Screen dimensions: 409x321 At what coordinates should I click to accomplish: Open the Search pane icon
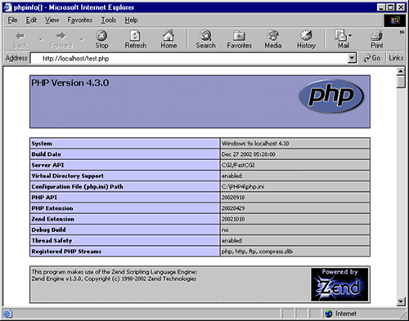click(205, 36)
